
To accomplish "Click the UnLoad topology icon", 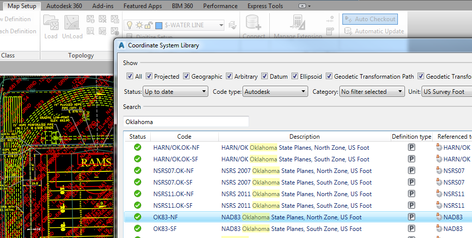I will 72,23.
